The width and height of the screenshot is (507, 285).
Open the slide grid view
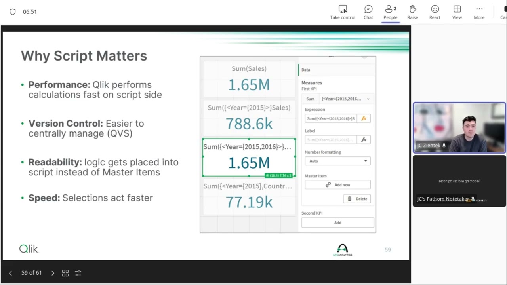[x=65, y=273]
